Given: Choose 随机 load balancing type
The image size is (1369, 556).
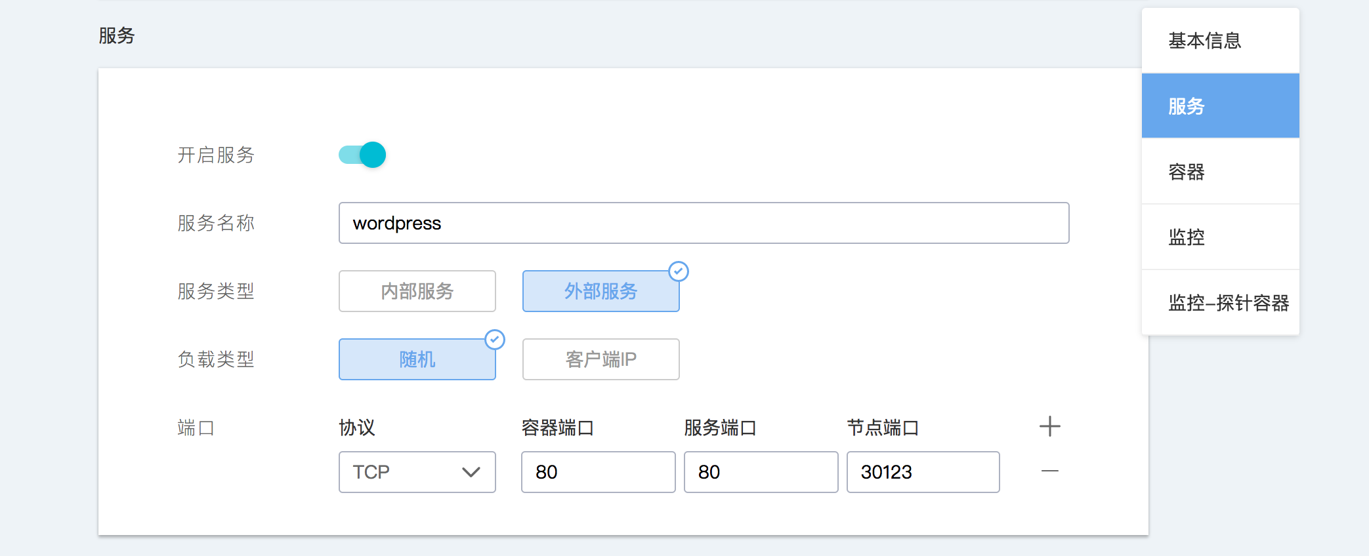Looking at the screenshot, I should pyautogui.click(x=417, y=359).
